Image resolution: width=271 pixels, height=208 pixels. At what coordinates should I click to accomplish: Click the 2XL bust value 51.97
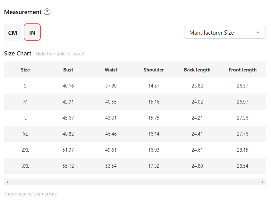tap(68, 150)
